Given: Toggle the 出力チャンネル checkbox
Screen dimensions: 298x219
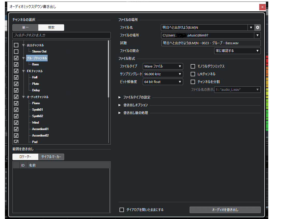Looking at the screenshot, I should (16, 45).
